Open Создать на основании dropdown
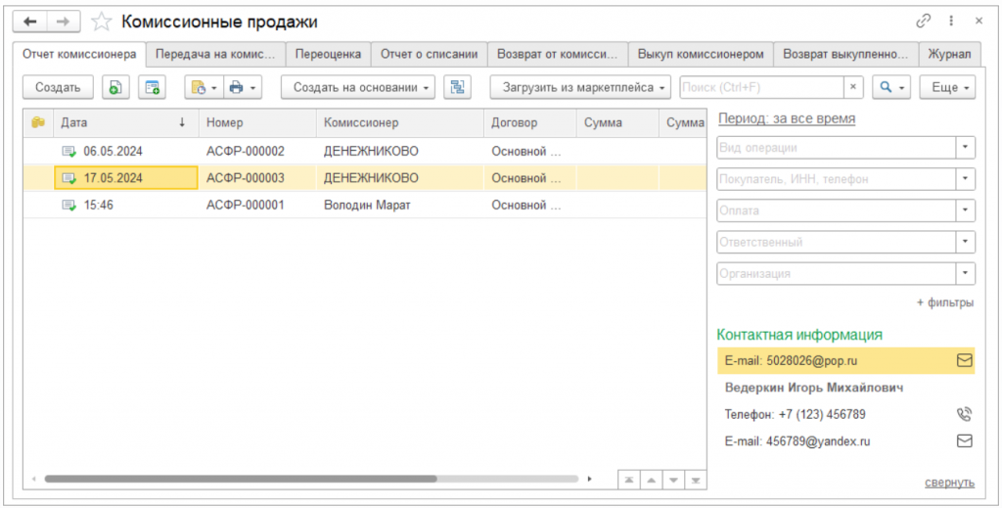Viewport: 1002px width, 508px height. (358, 87)
